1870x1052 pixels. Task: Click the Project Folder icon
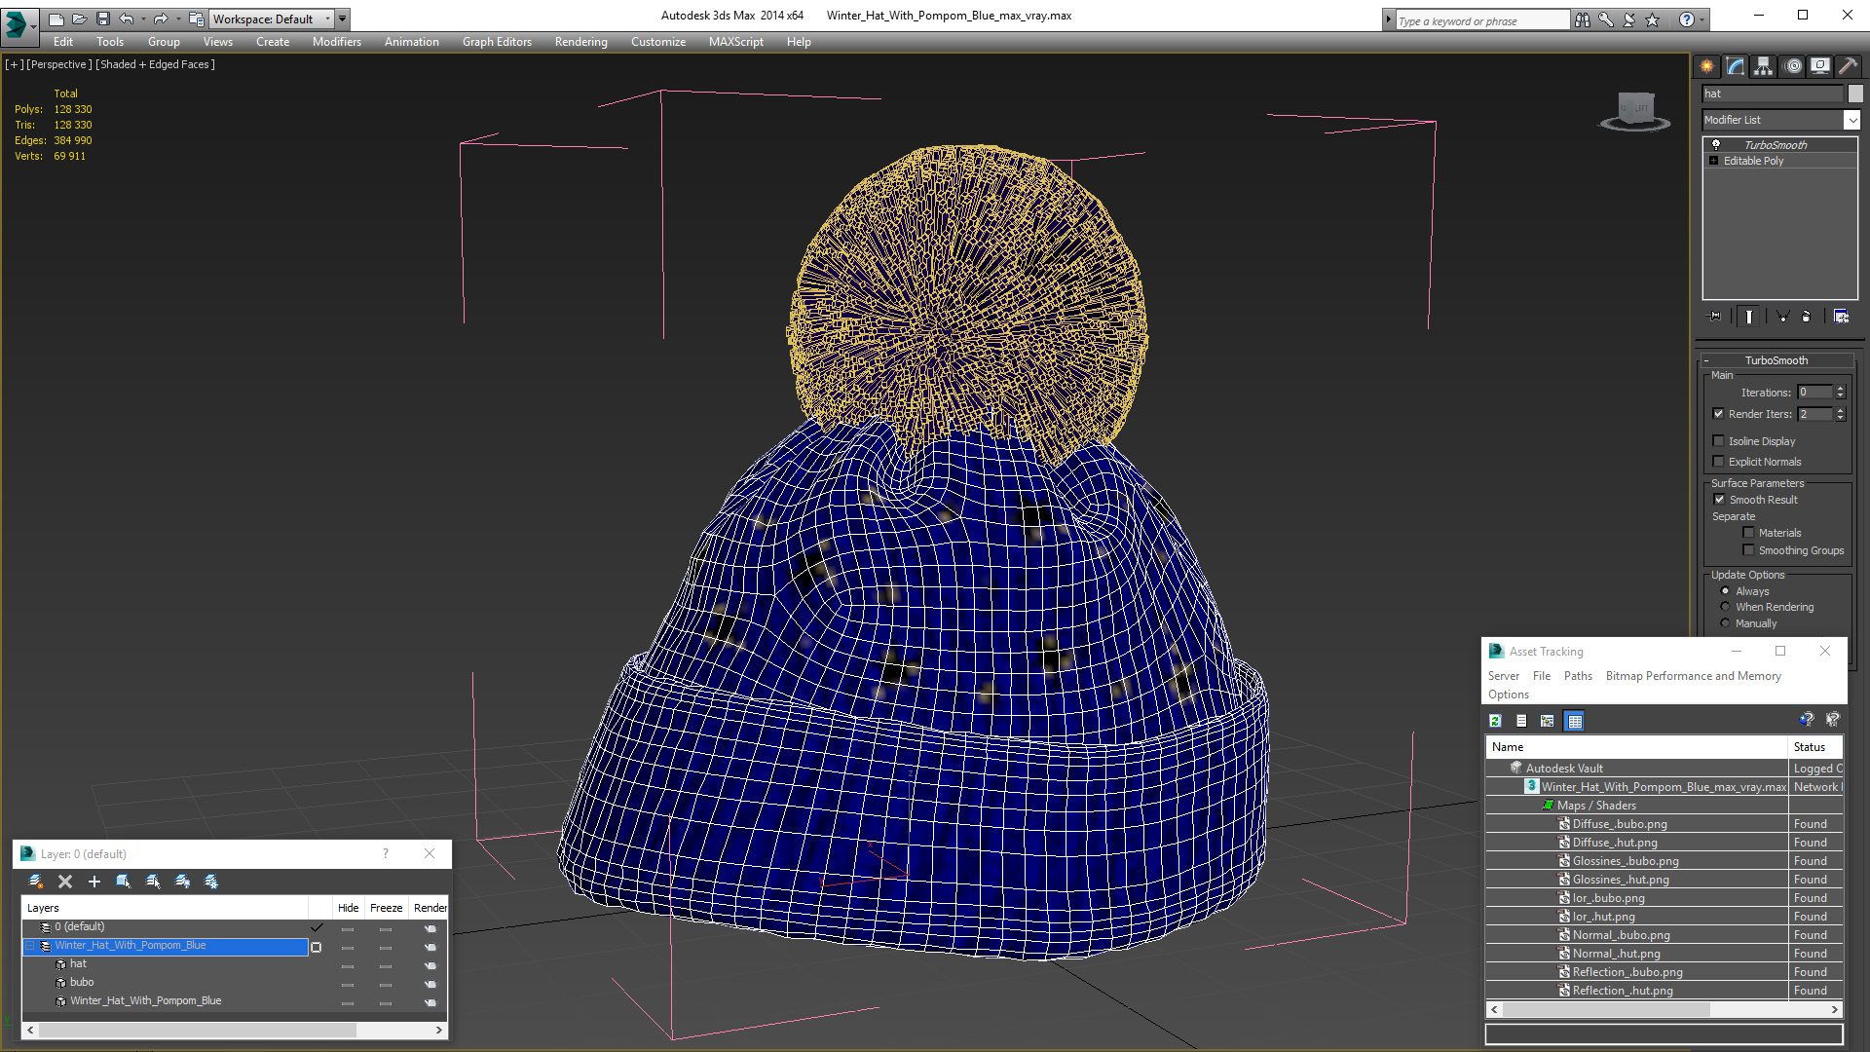pos(196,19)
